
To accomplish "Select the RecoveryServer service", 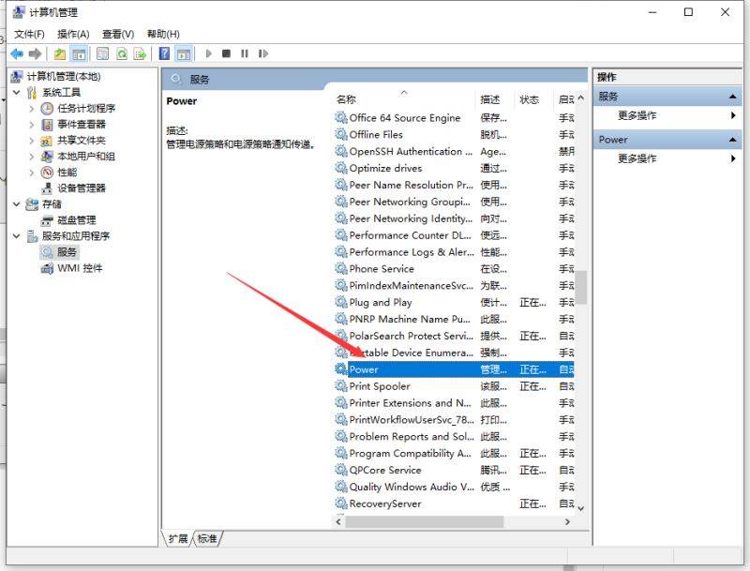I will click(454, 503).
